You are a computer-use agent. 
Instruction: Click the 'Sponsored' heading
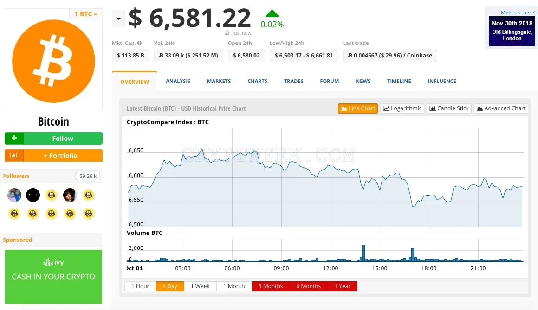pos(18,240)
